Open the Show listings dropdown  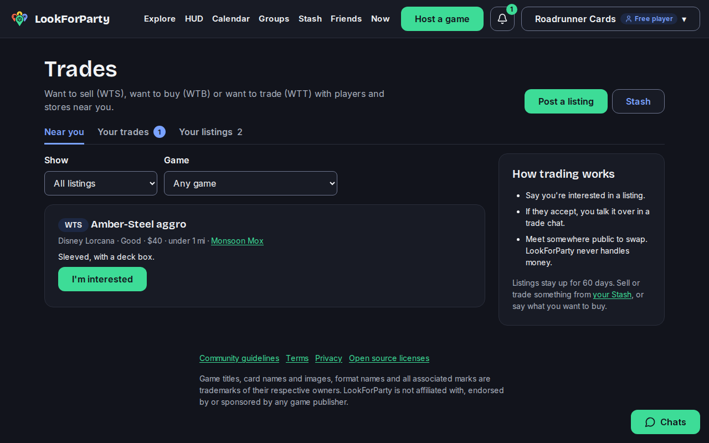(101, 183)
